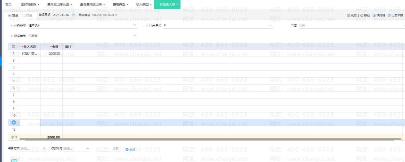The image size is (405, 162).
Task: Click the 代垫厂商... cell in row 1
Action: click(30, 53)
